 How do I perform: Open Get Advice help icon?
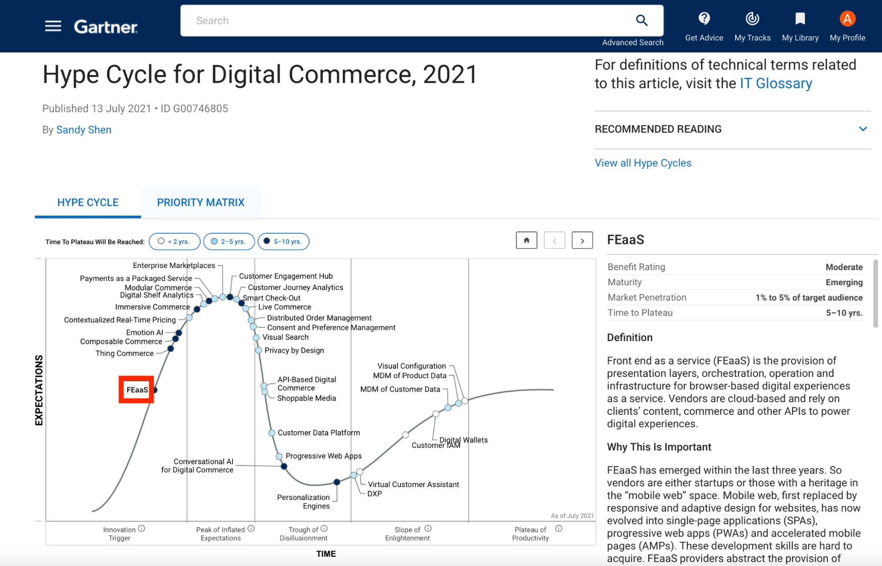pos(704,19)
